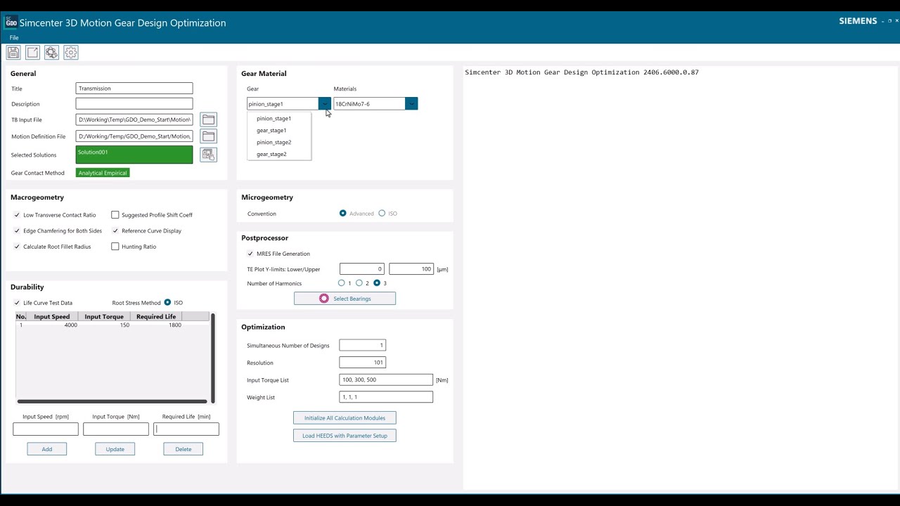The width and height of the screenshot is (900, 506).
Task: Click the Input Speed column header
Action: 52,317
